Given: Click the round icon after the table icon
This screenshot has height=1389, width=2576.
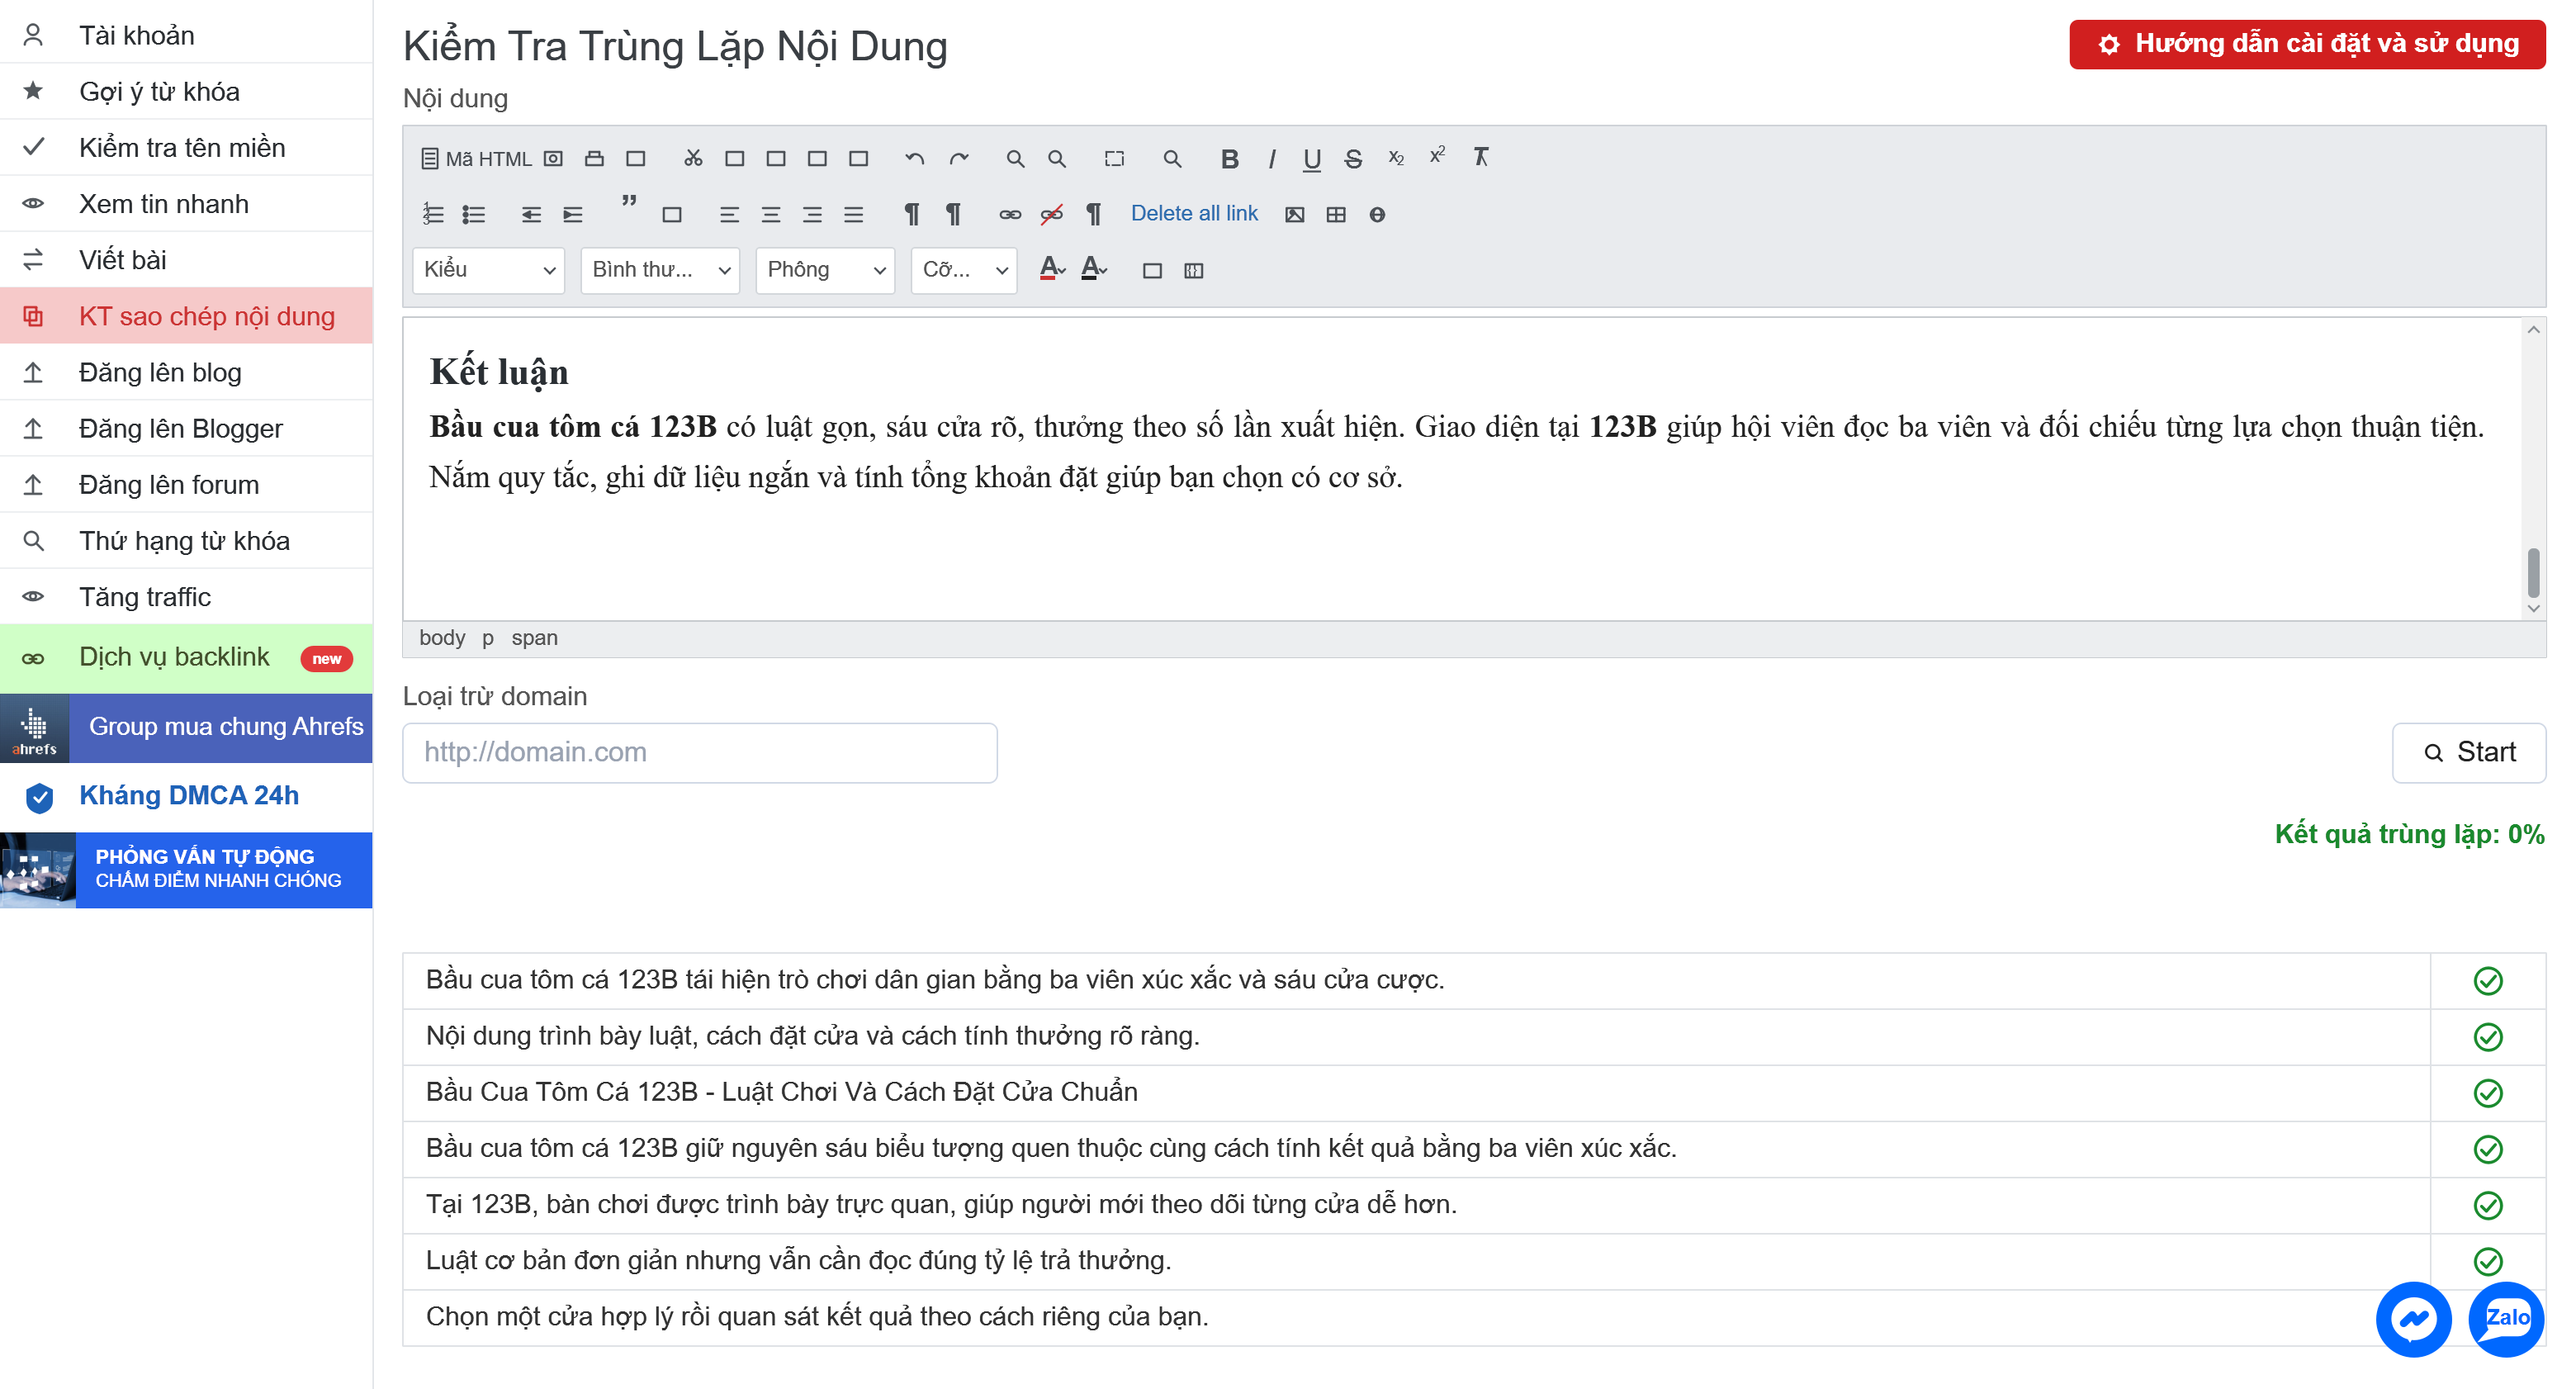Looking at the screenshot, I should tap(1377, 215).
